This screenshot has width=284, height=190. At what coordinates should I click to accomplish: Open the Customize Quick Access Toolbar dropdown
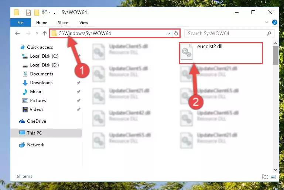[x=54, y=13]
